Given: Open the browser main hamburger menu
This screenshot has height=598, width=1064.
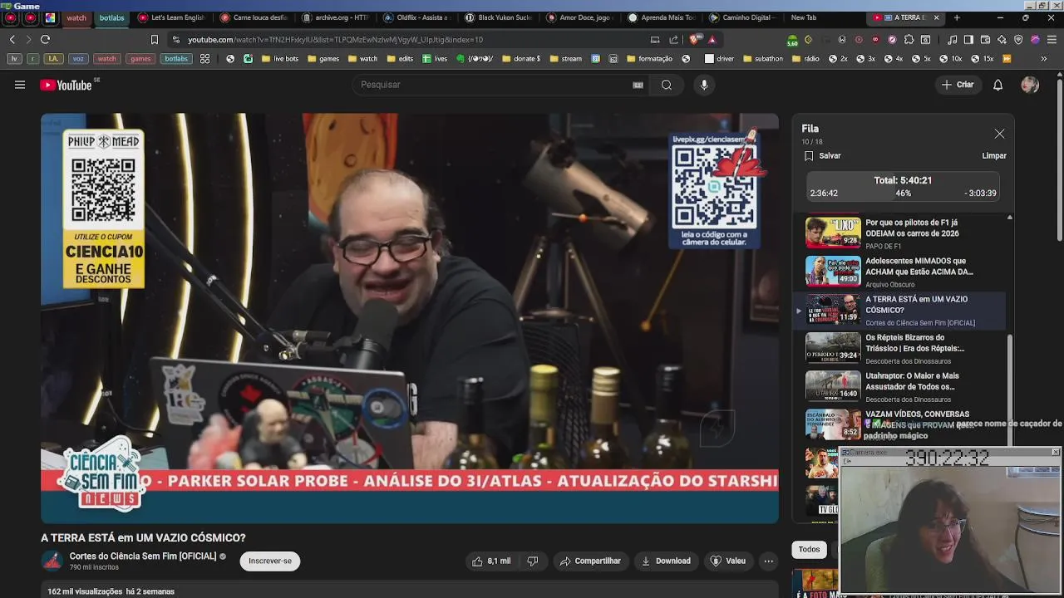Looking at the screenshot, I should pyautogui.click(x=1052, y=39).
